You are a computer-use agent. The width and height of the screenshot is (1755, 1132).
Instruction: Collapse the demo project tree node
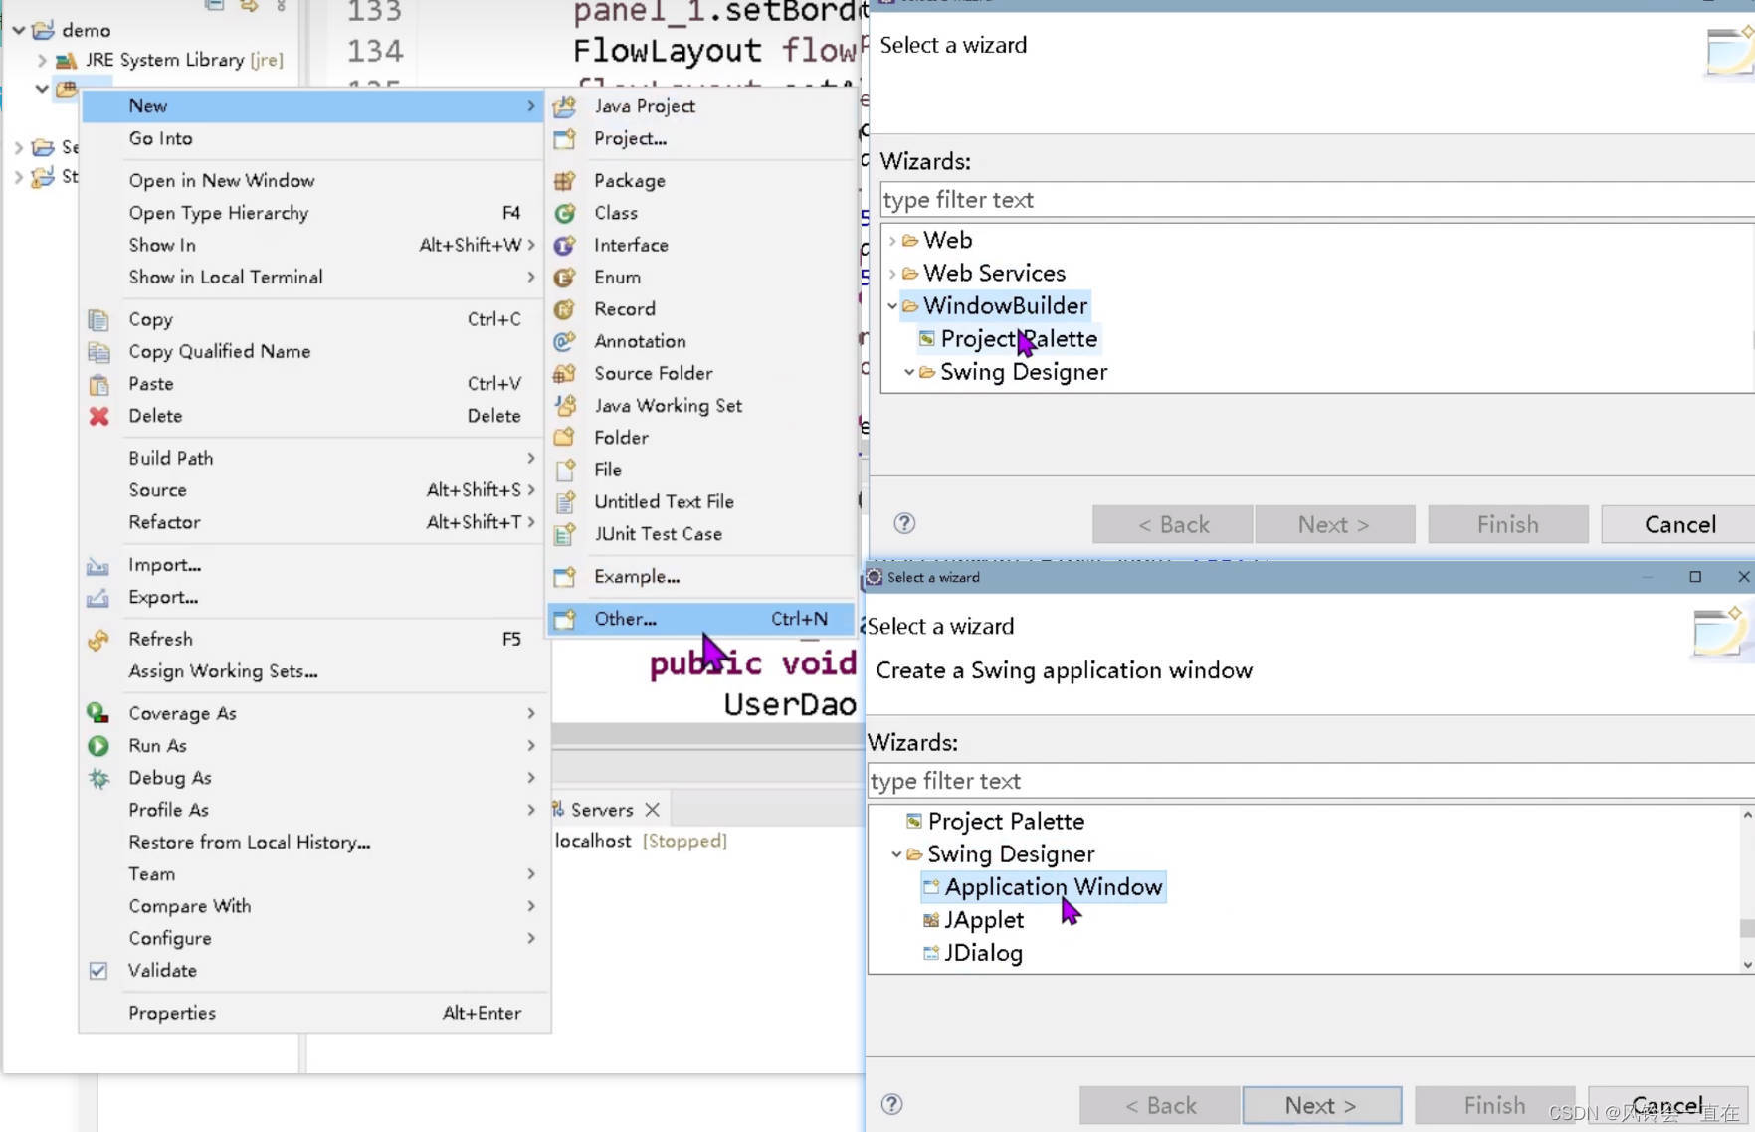18,31
